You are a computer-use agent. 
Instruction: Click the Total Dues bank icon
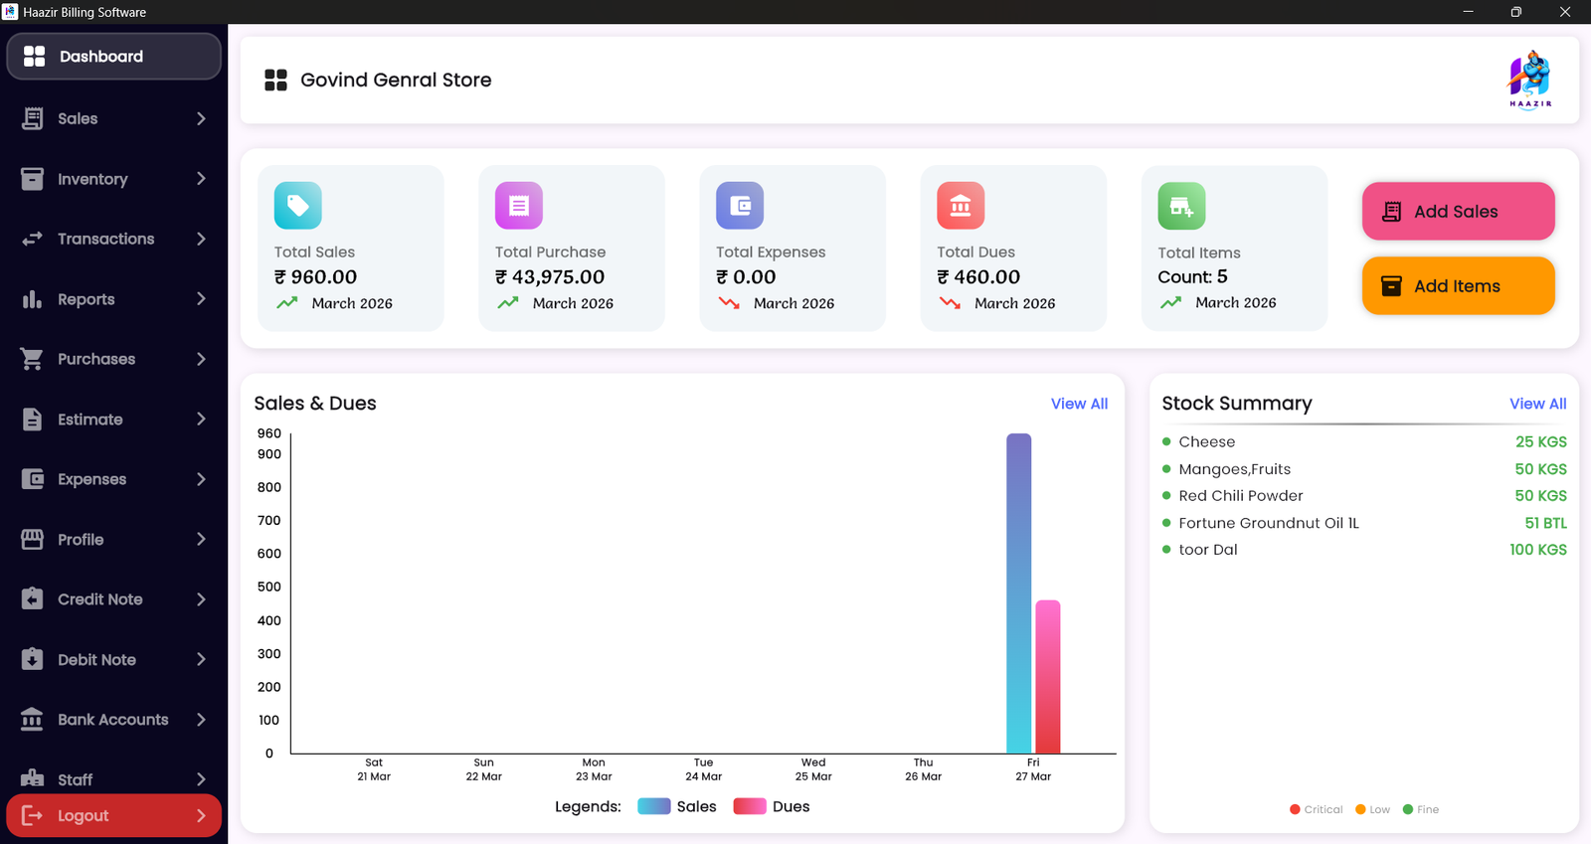click(x=961, y=206)
